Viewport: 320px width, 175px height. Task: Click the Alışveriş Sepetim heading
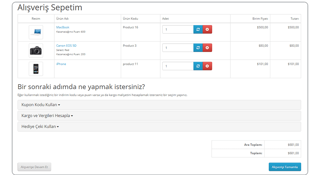50,8
